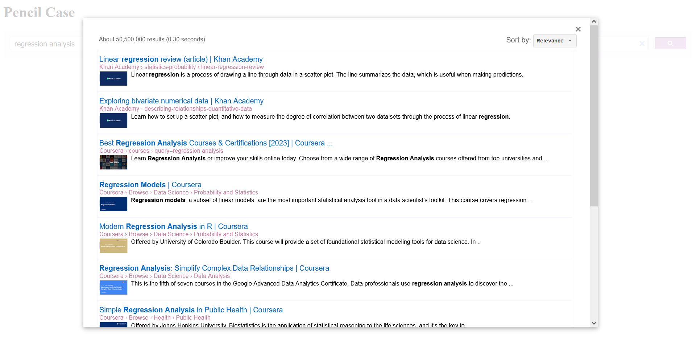Click the Regression Models result thumbnail

click(113, 204)
